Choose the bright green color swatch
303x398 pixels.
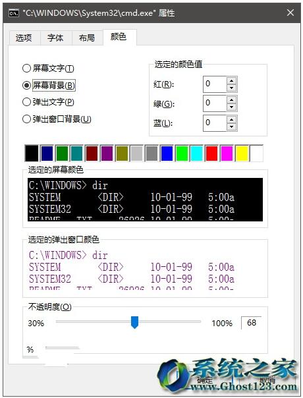(x=182, y=153)
